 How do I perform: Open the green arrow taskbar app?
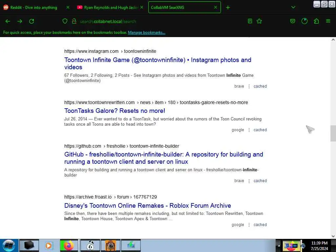pyautogui.click(x=131, y=245)
